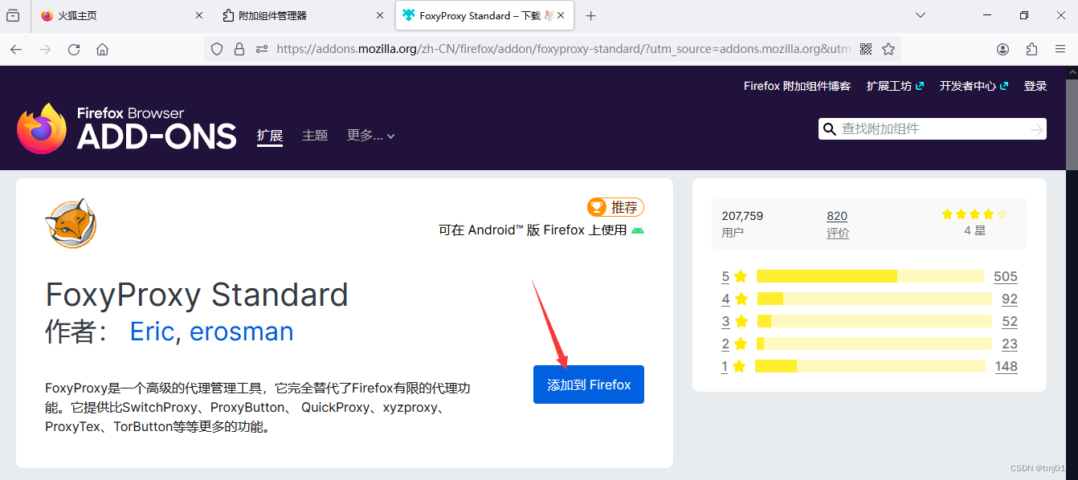Open 开发者中心 external link
The height and width of the screenshot is (480, 1078).
pyautogui.click(x=974, y=86)
